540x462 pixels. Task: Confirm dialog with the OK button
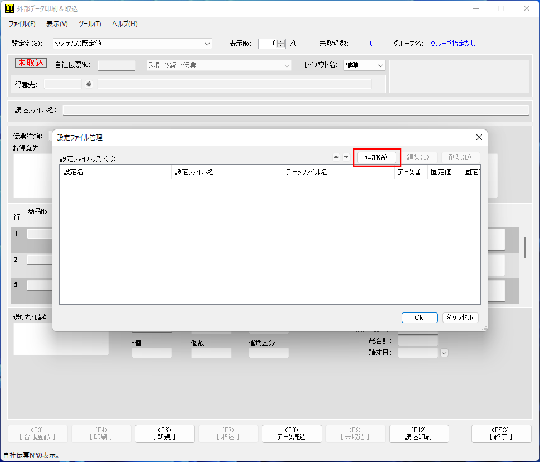[x=420, y=317]
